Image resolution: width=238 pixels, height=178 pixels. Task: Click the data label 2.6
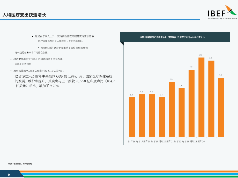[201, 55]
